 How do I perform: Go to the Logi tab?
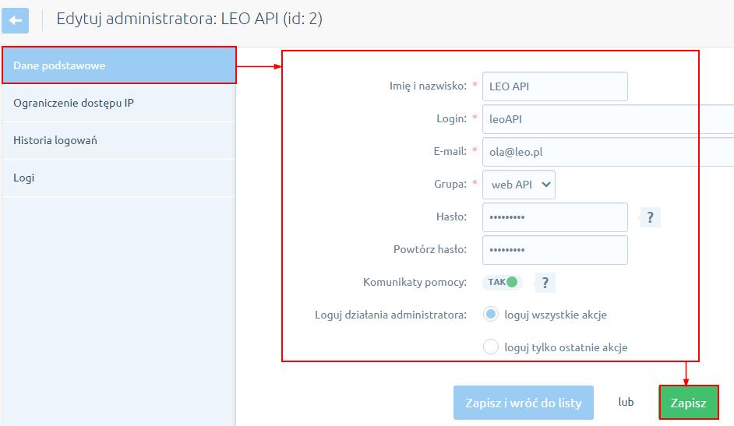click(x=119, y=178)
